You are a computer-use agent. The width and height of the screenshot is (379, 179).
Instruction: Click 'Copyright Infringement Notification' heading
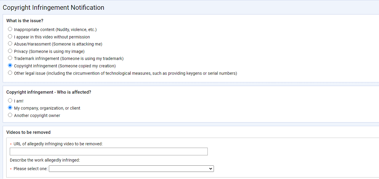pyautogui.click(x=54, y=8)
